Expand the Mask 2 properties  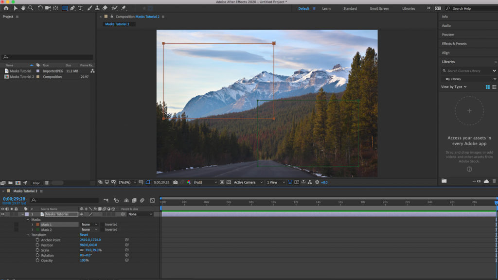pos(33,229)
